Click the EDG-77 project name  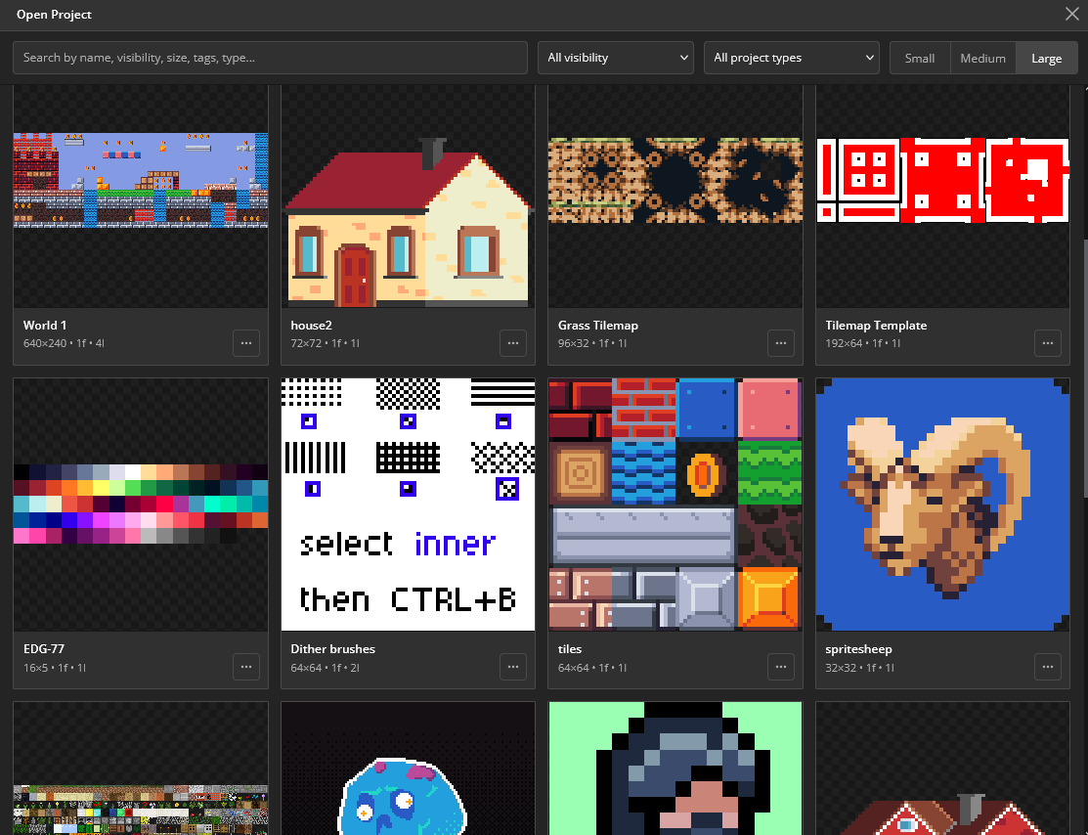pos(44,649)
